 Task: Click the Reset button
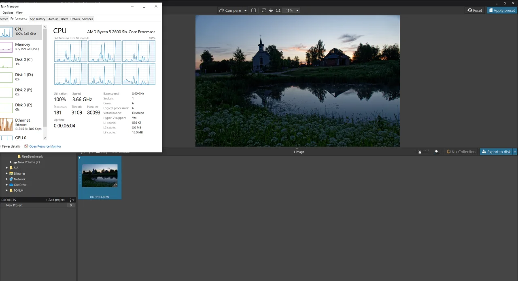[475, 11]
